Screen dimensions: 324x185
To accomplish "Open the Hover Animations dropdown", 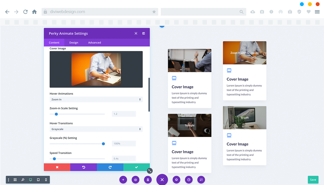I will tap(96, 100).
